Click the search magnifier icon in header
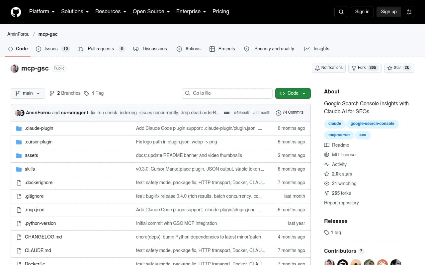The height and width of the screenshot is (265, 425). (341, 12)
